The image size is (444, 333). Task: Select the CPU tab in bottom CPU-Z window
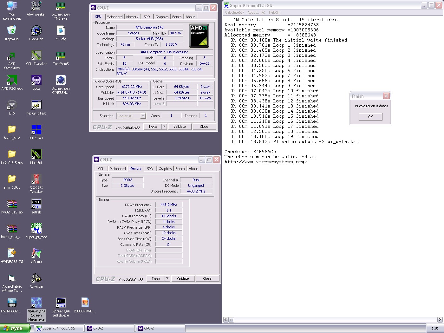[x=101, y=169]
